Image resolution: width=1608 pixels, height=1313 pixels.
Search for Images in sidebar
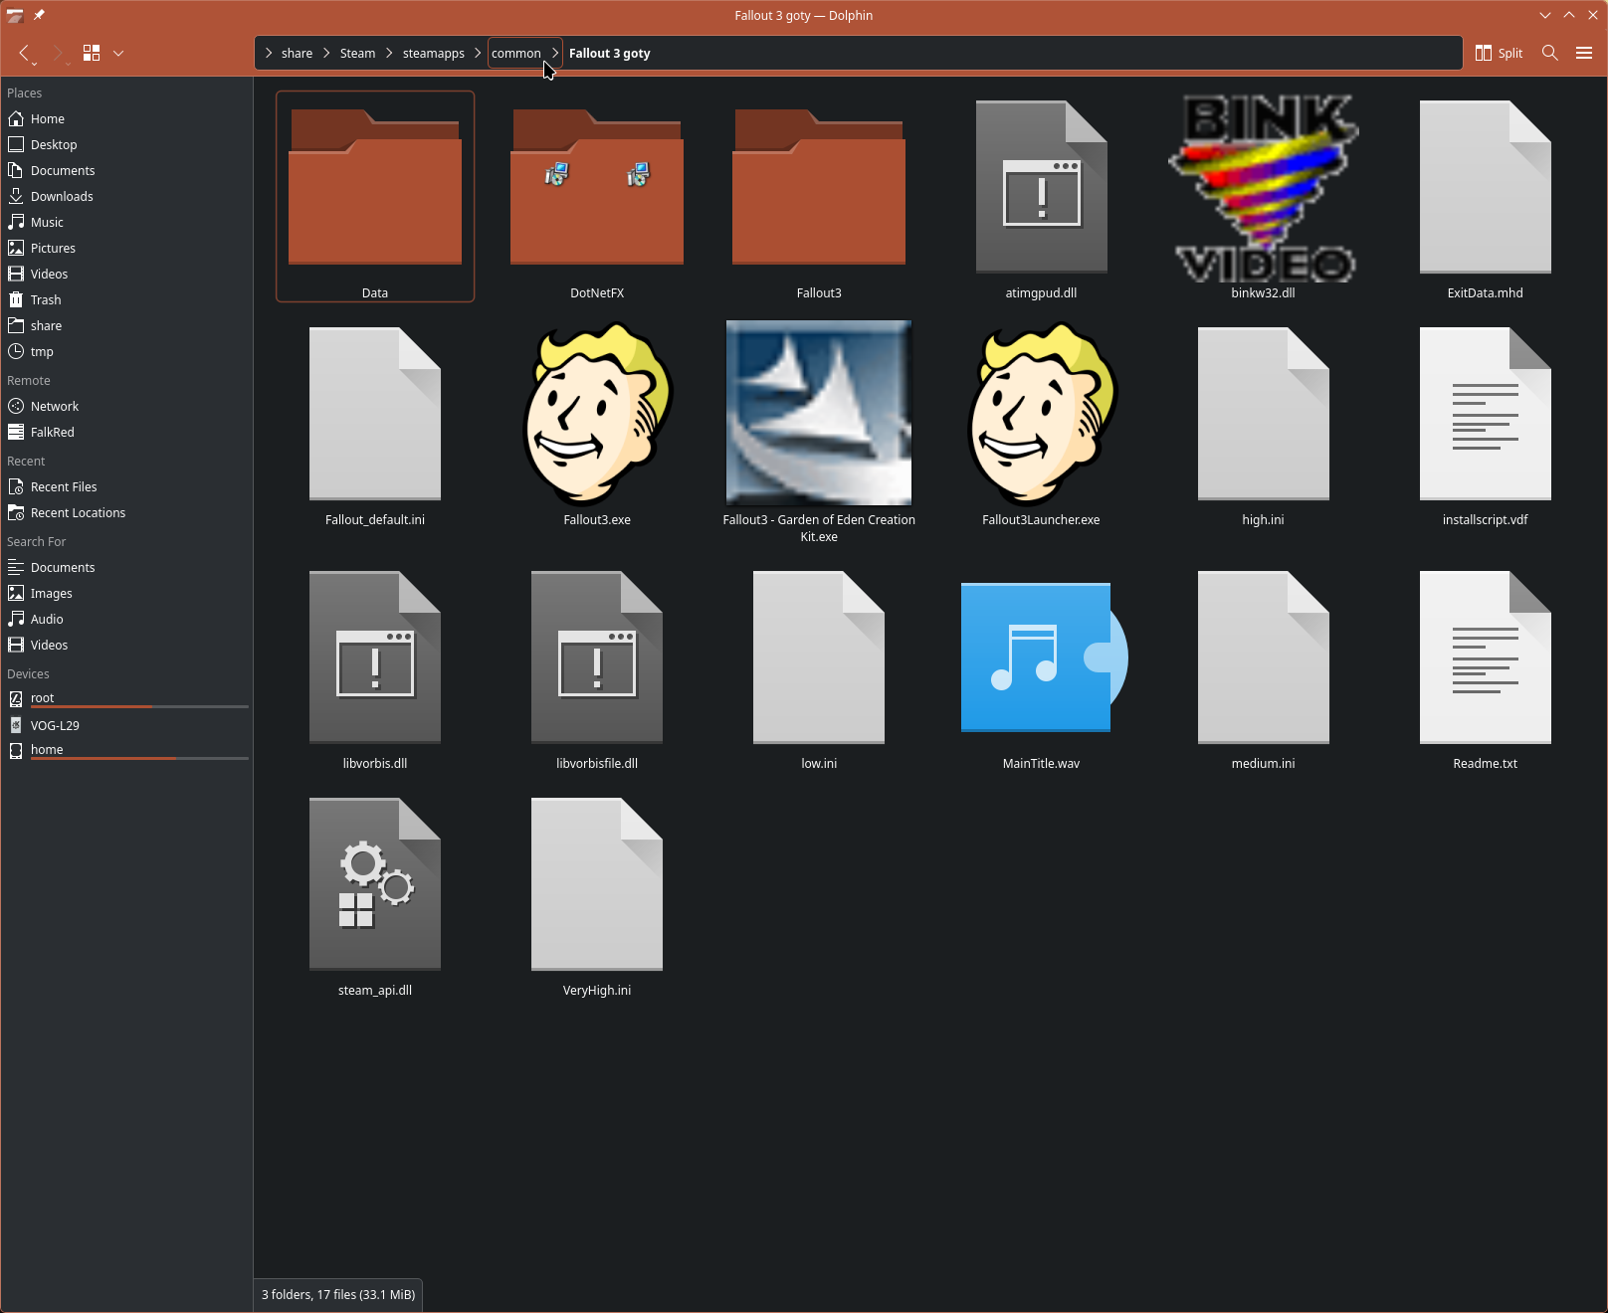[126, 593]
